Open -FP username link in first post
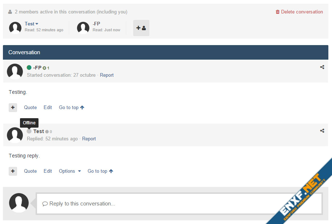The image size is (332, 224). 37,68
